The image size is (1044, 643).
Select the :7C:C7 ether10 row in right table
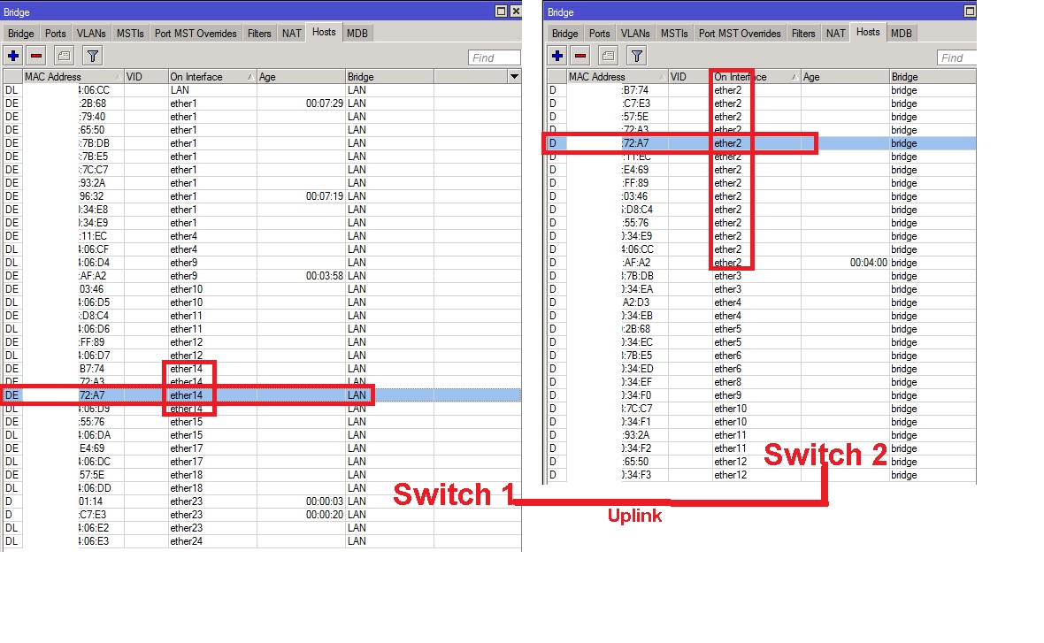[x=762, y=409]
